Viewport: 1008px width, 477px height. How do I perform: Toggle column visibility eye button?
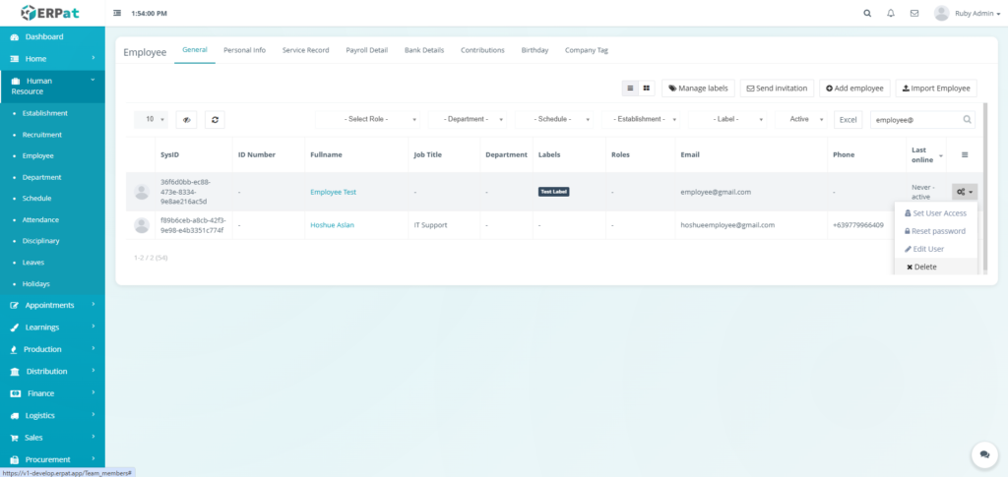186,119
